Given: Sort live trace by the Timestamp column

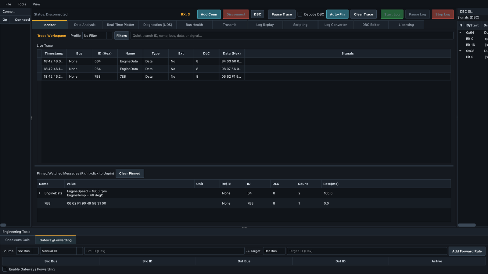Looking at the screenshot, I should (54, 54).
